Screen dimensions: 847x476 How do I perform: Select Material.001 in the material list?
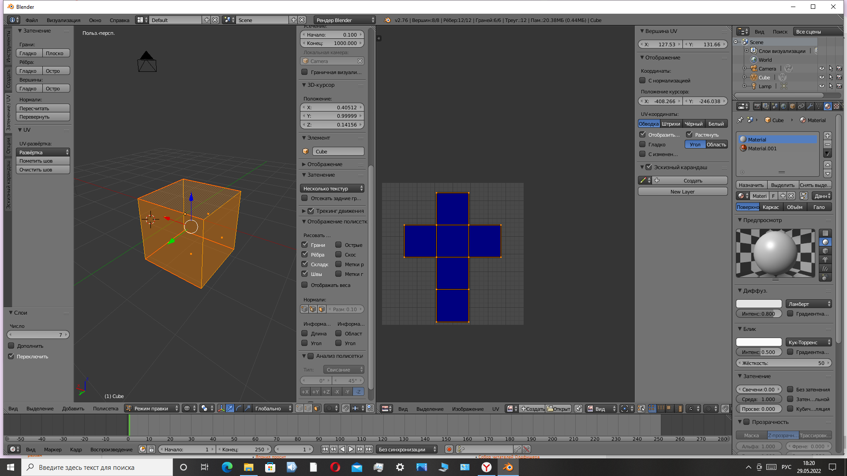[x=762, y=149]
